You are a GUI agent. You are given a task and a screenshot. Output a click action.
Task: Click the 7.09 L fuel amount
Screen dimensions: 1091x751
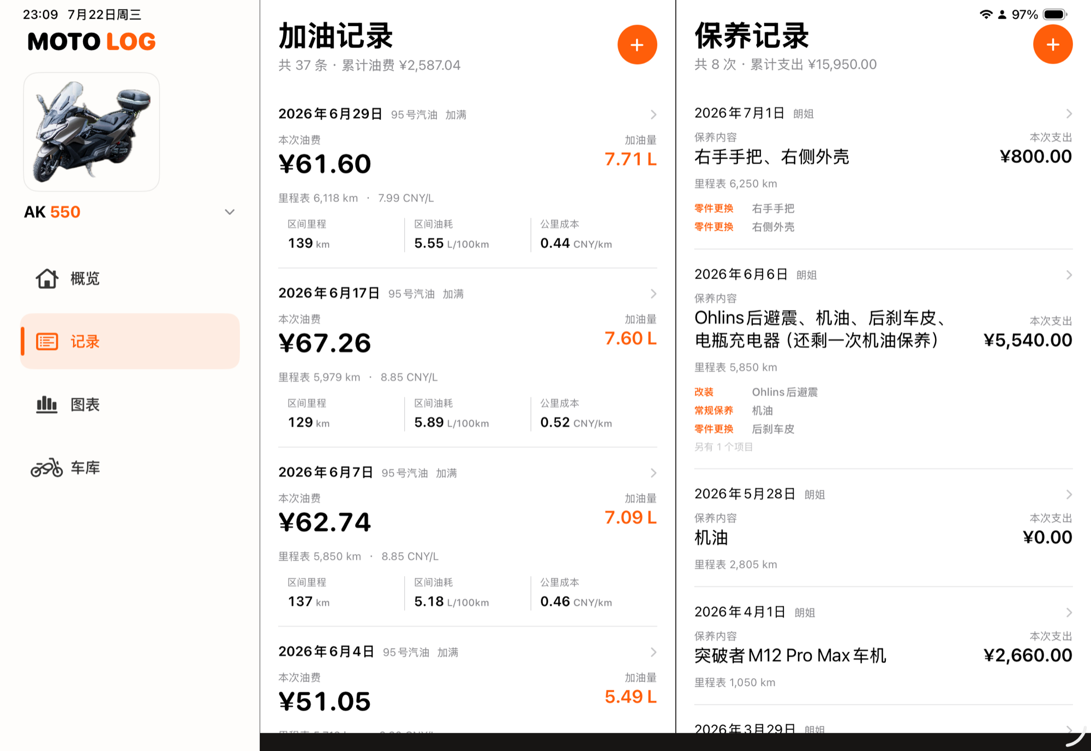631,518
